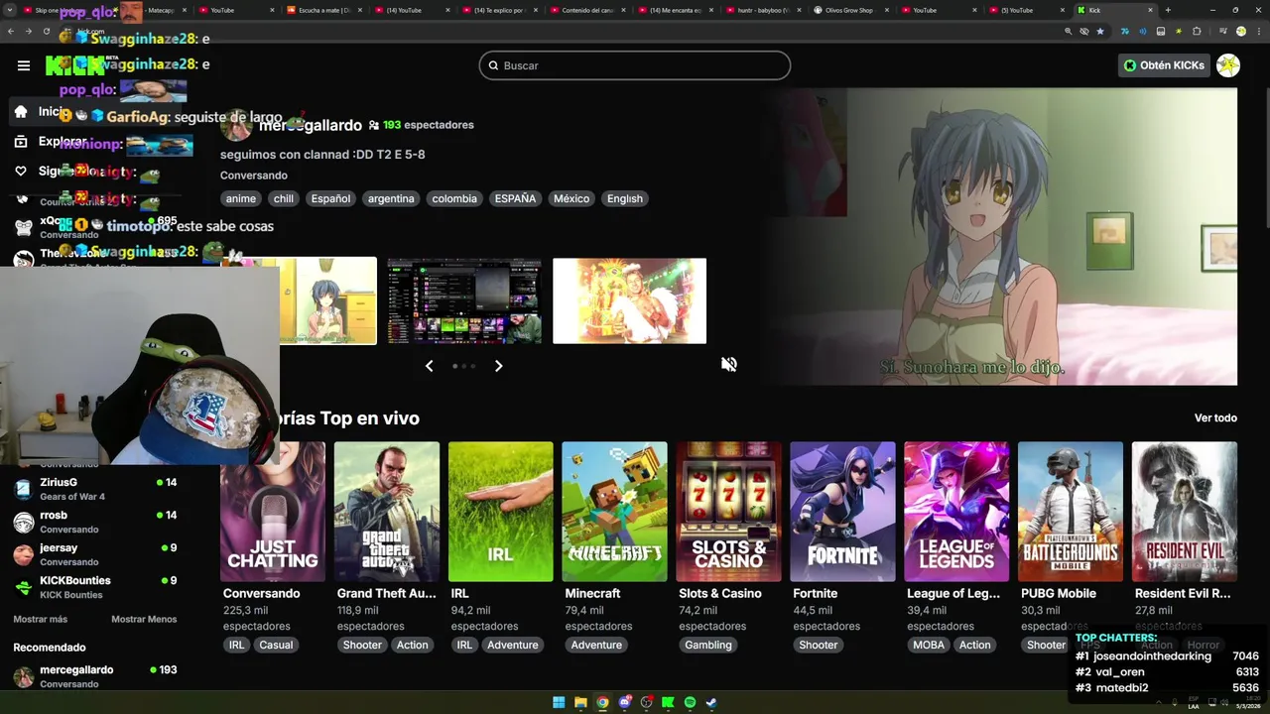The width and height of the screenshot is (1270, 714).
Task: Focus the Buscar search field
Action: (635, 65)
